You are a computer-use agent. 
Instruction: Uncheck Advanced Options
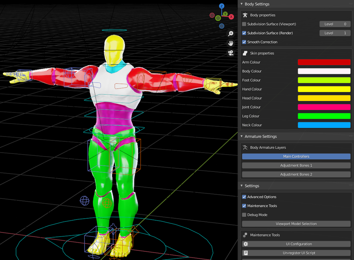pyautogui.click(x=244, y=197)
